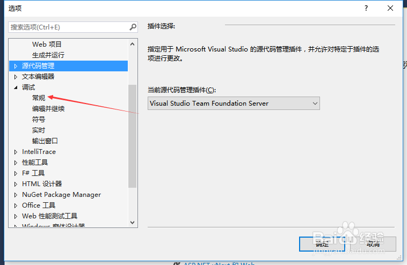Image resolution: width=407 pixels, height=265 pixels.
Task: Expand the 文本编辑器 tree node
Action: (x=16, y=77)
